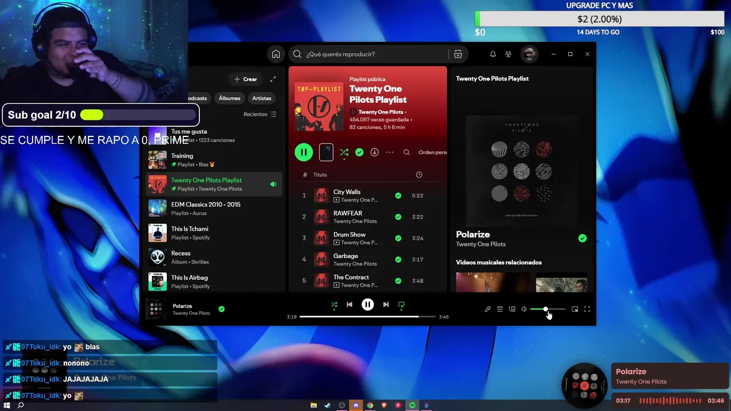The image size is (731, 411).
Task: Toggle saved checkmark for RAWFEAR
Action: click(398, 217)
